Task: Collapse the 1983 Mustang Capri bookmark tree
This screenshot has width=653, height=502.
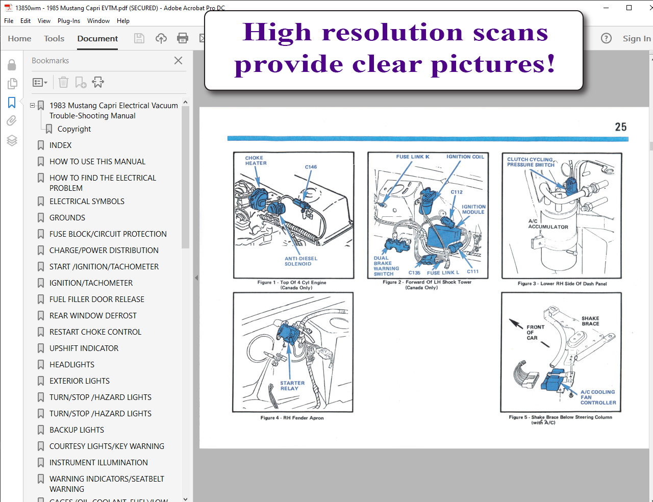Action: click(33, 106)
